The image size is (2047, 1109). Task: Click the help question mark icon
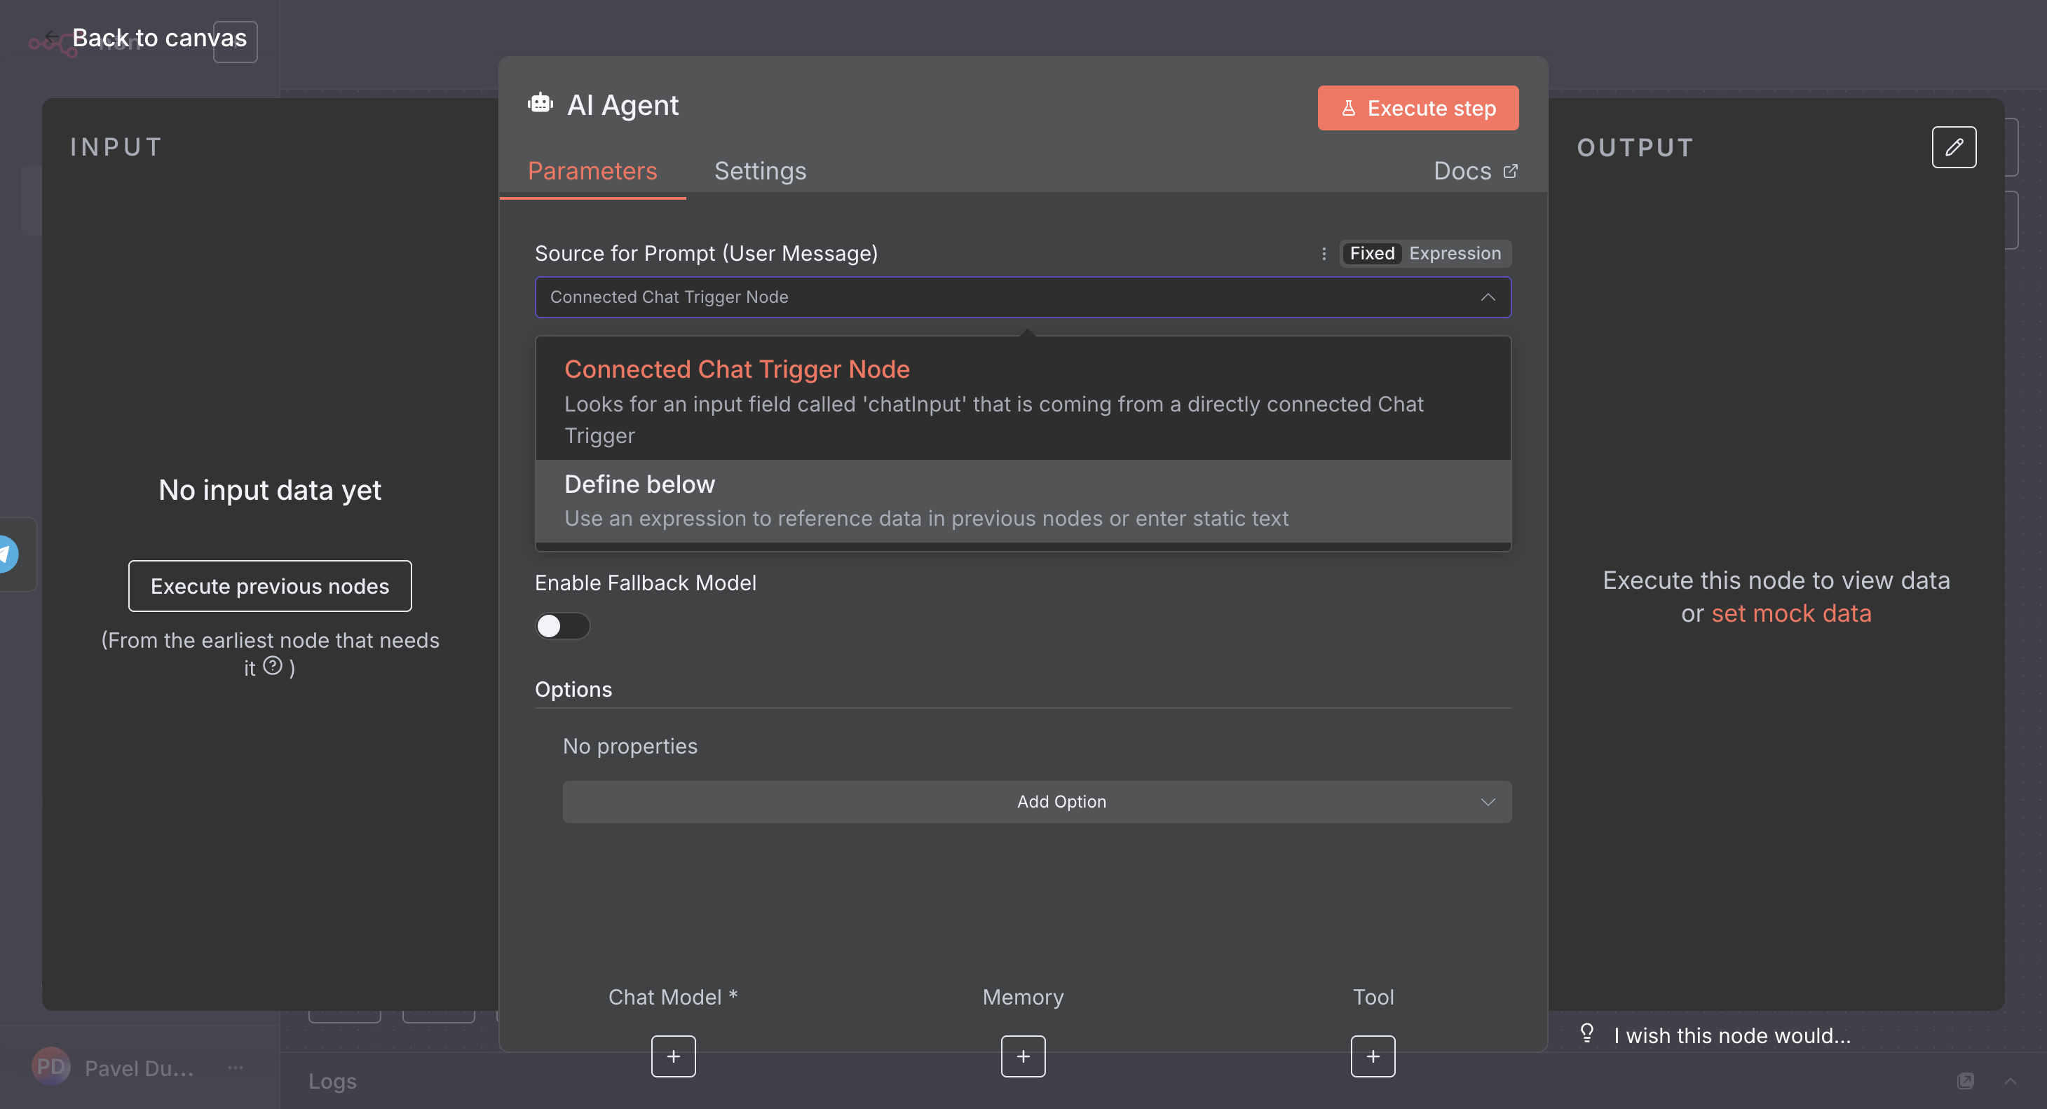click(273, 666)
